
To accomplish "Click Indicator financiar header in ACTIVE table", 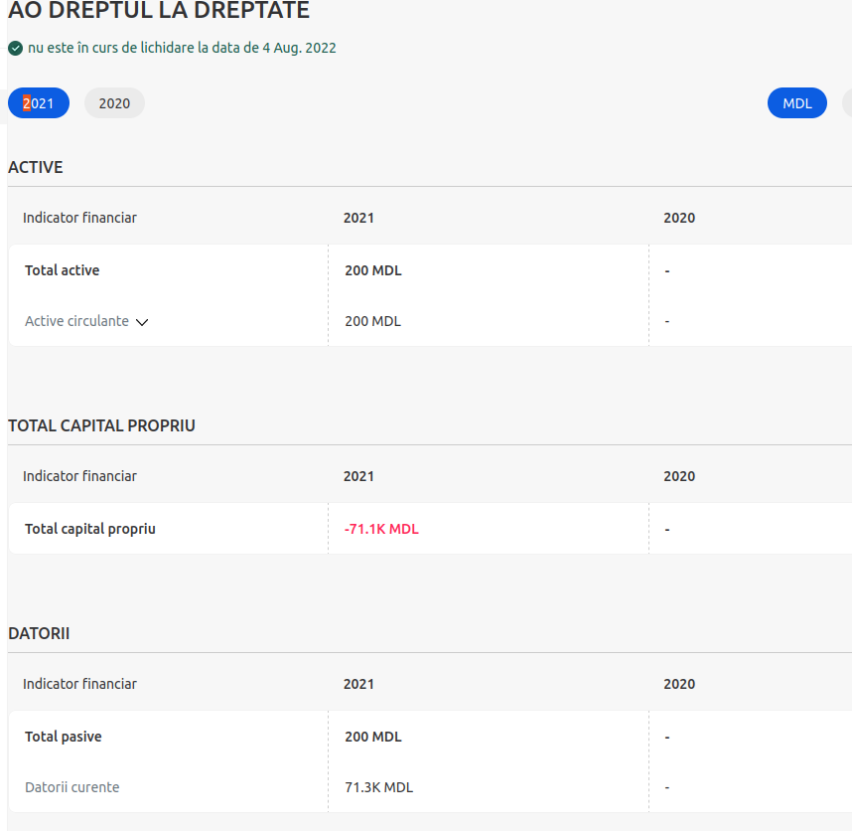I will pos(79,218).
